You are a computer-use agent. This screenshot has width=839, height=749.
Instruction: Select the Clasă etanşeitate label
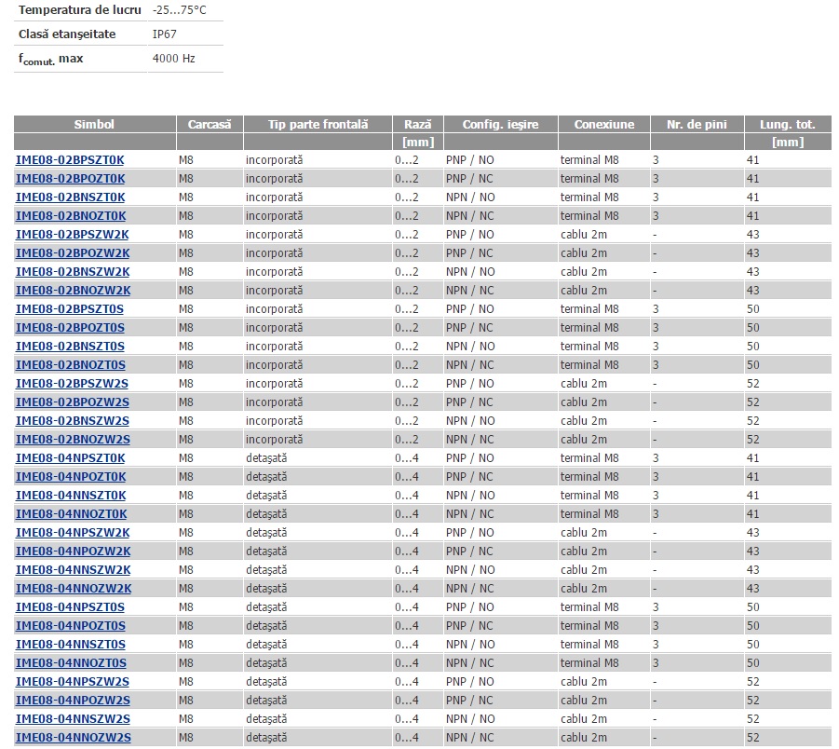pyautogui.click(x=67, y=34)
